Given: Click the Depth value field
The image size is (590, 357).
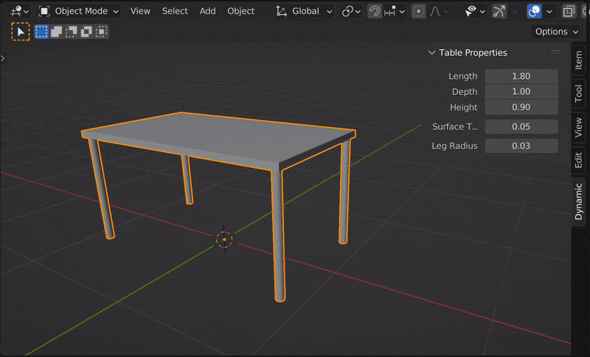Looking at the screenshot, I should pyautogui.click(x=521, y=91).
